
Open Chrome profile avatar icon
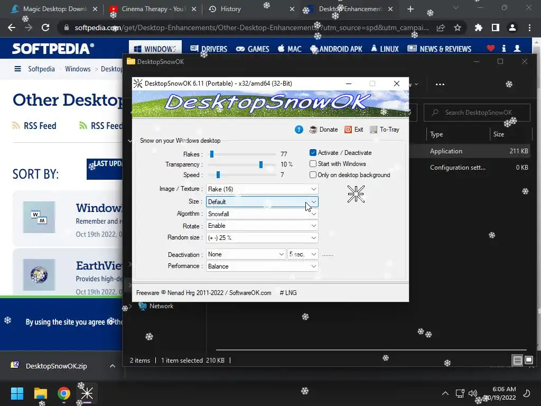(x=512, y=27)
